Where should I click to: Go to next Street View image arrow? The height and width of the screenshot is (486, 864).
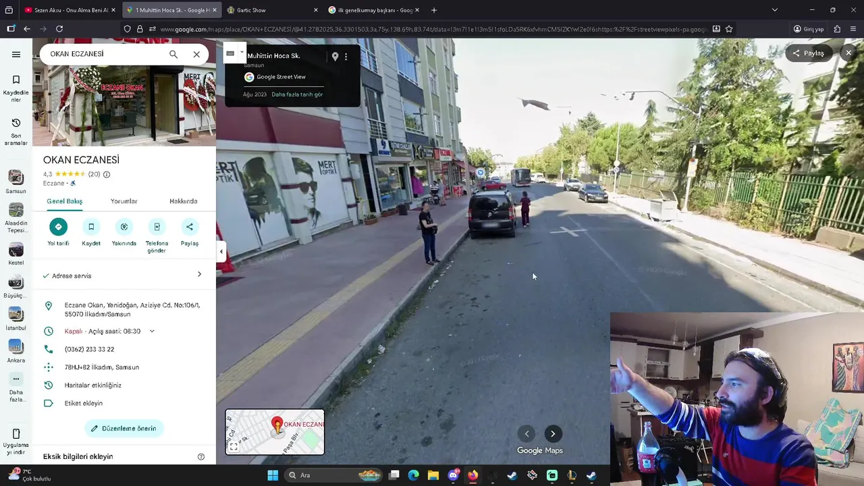click(x=553, y=434)
